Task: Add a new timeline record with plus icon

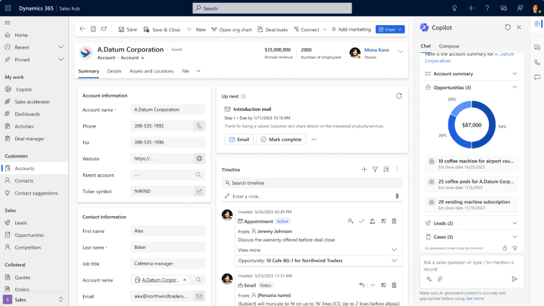Action: click(x=364, y=169)
